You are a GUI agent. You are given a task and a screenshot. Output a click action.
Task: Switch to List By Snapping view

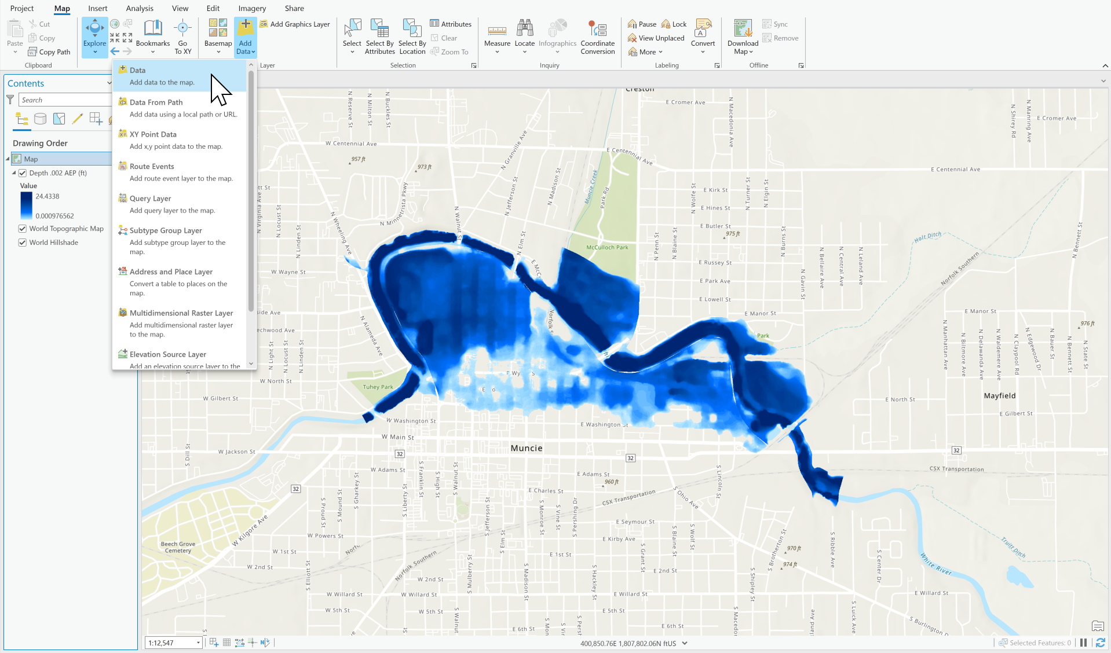[96, 119]
